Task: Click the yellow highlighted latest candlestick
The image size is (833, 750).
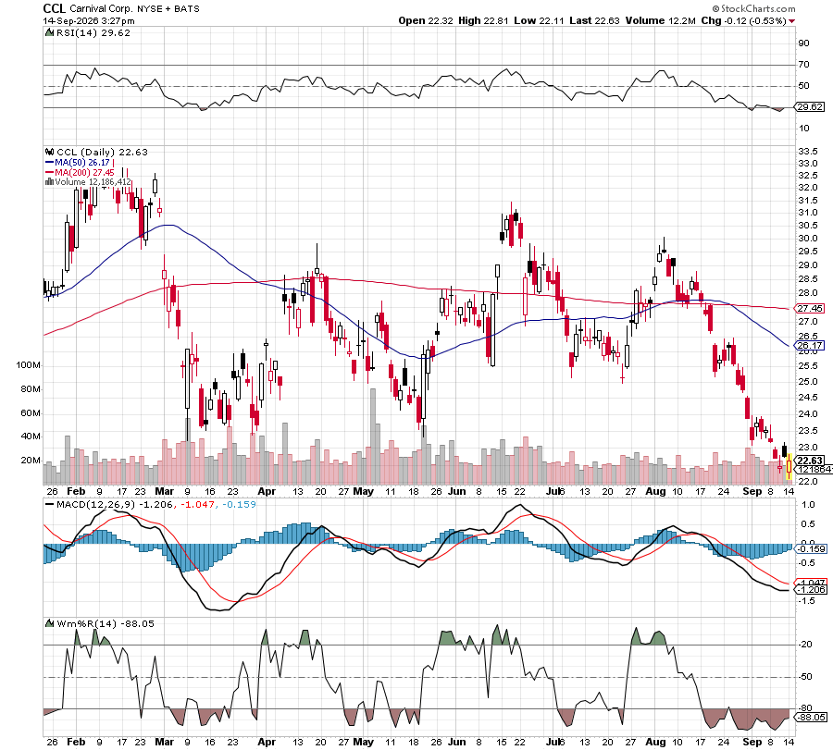Action: [x=789, y=467]
